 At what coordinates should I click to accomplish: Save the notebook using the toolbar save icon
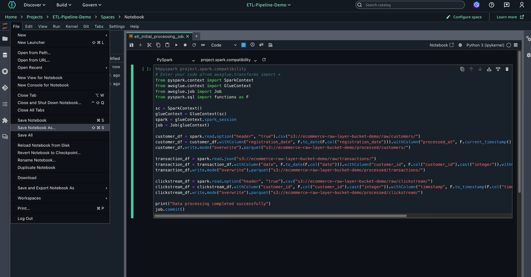[131, 45]
